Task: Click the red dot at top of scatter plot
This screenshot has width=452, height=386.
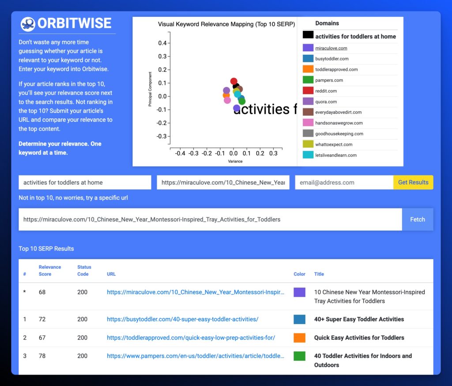Action: 234,81
